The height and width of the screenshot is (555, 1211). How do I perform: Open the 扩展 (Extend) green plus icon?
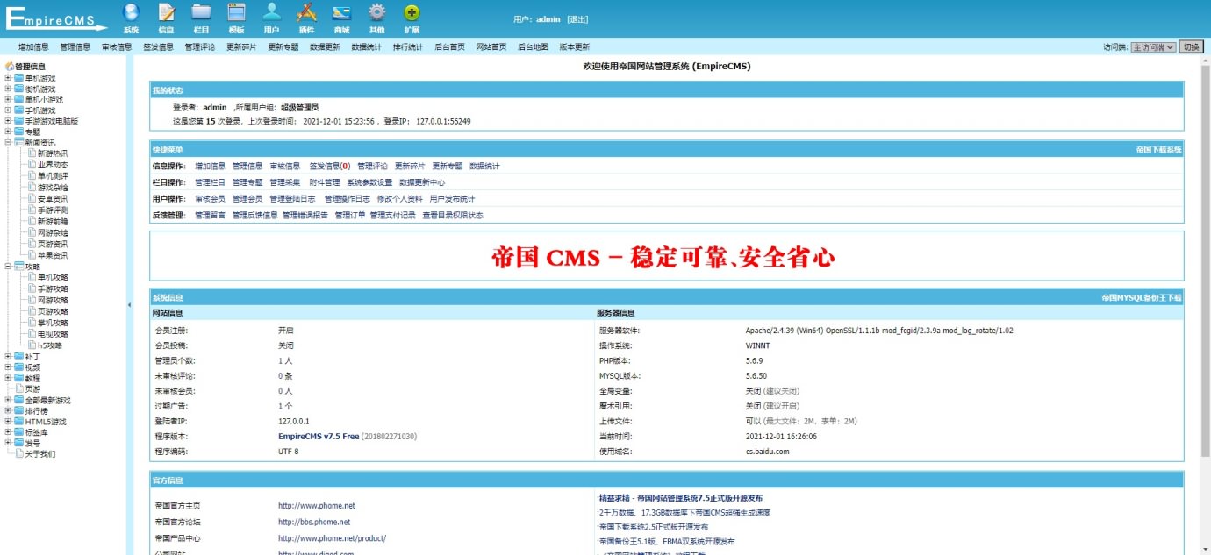pos(412,12)
